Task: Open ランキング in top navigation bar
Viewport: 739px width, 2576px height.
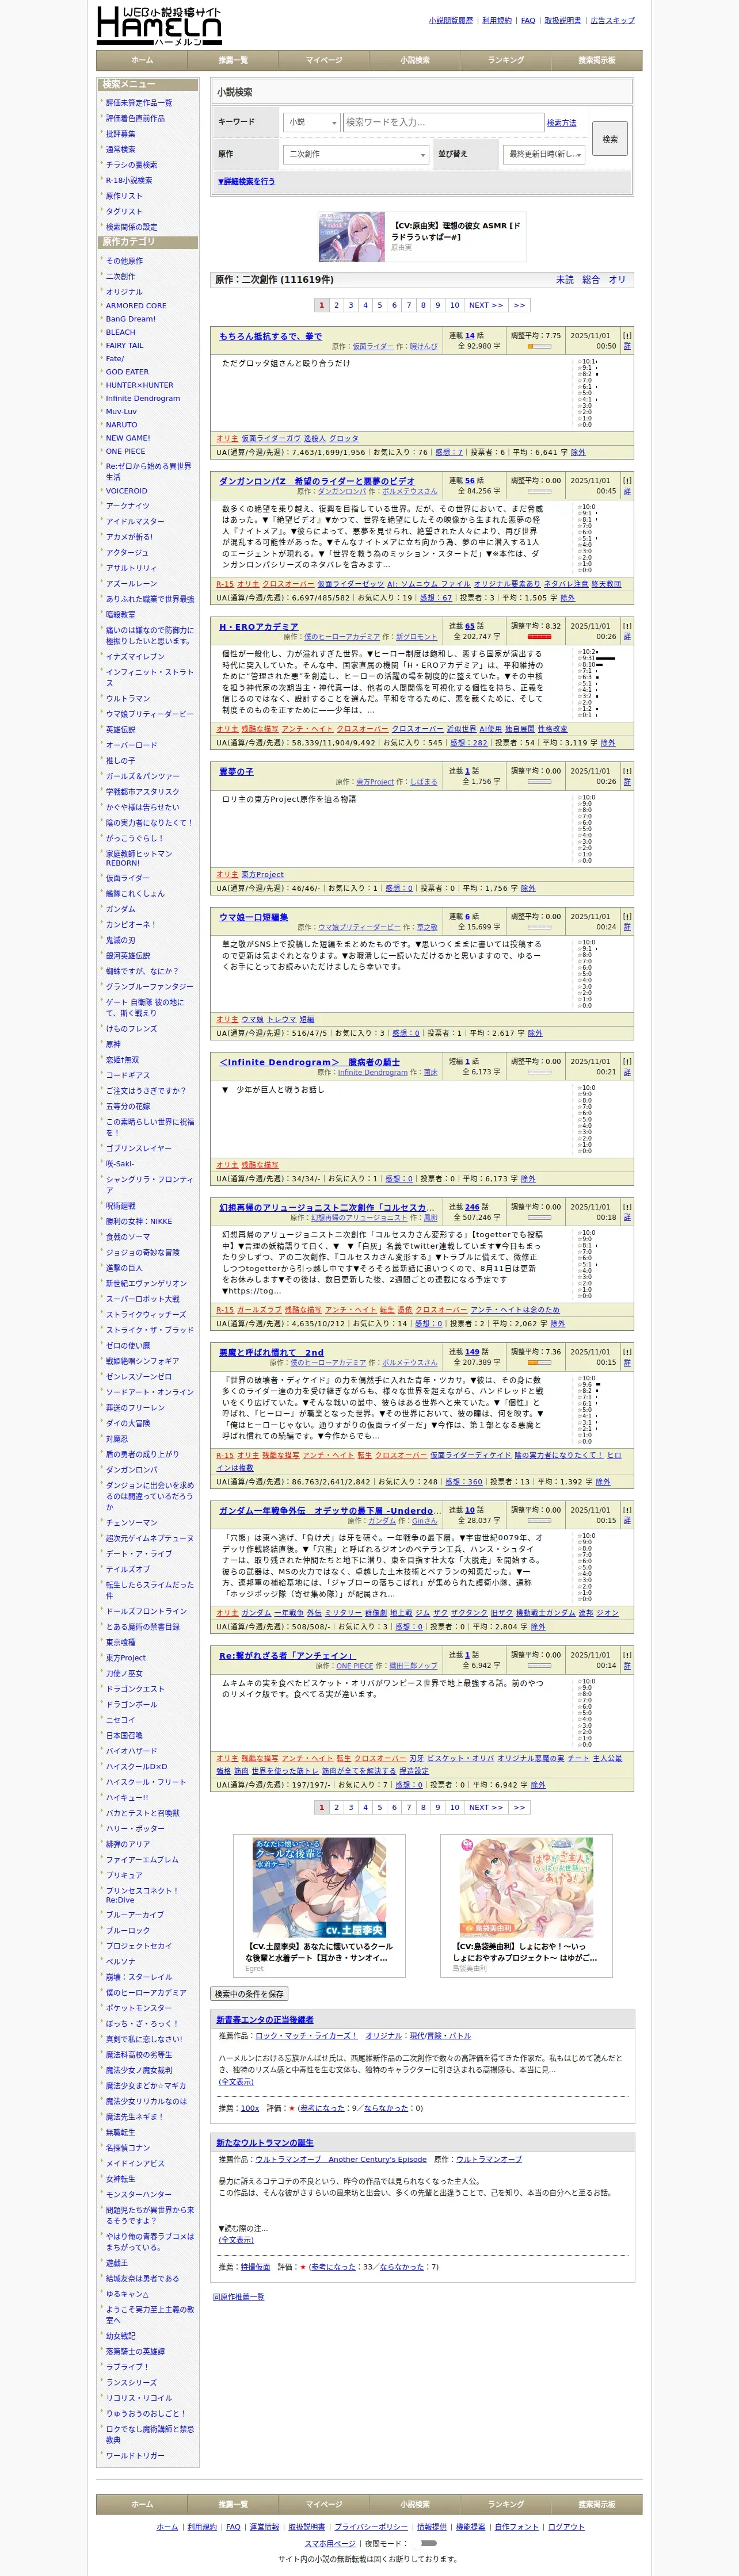Action: [x=506, y=60]
